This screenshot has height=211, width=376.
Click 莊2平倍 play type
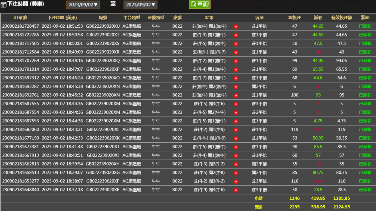(259, 112)
